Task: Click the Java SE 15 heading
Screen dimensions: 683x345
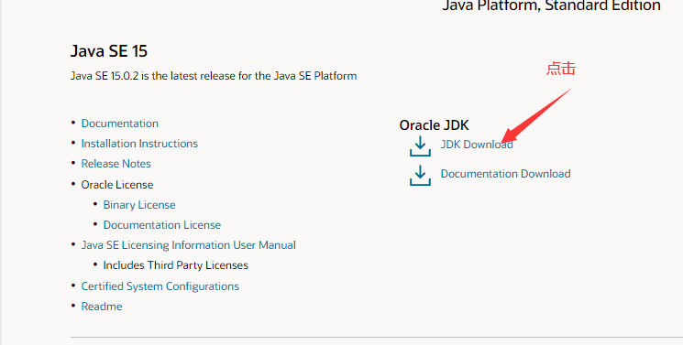Action: click(x=109, y=51)
